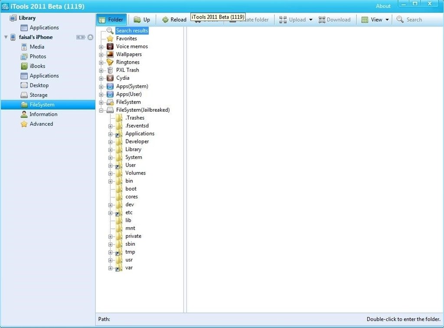The width and height of the screenshot is (444, 328).
Task: Open the Upload dropdown arrow
Action: coord(310,20)
